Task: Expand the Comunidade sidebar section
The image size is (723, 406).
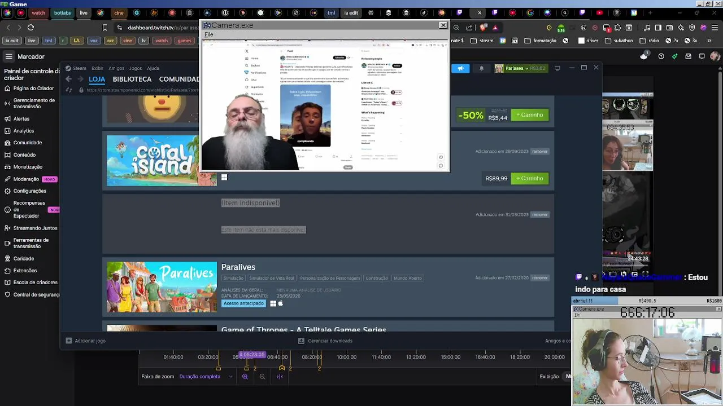Action: 23,143
